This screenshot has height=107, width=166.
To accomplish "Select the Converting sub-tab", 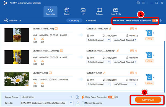I will click(74, 21).
